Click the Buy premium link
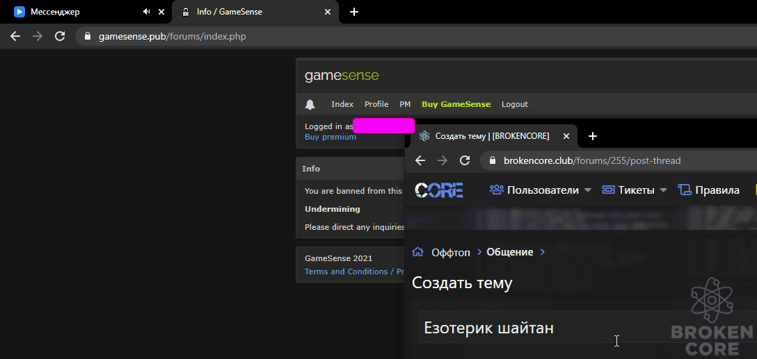The height and width of the screenshot is (359, 757). (x=330, y=137)
